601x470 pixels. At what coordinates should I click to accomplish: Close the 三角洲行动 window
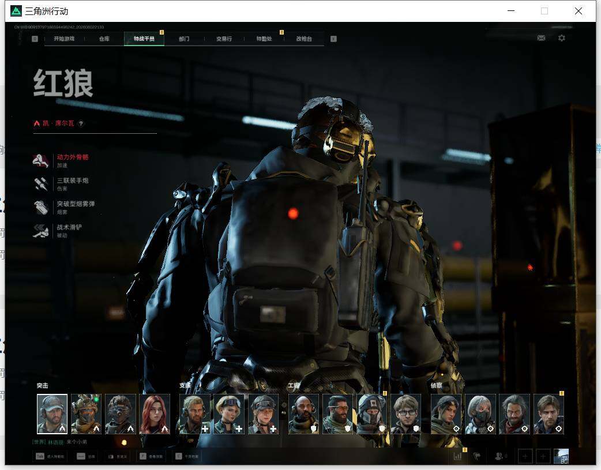pyautogui.click(x=579, y=11)
